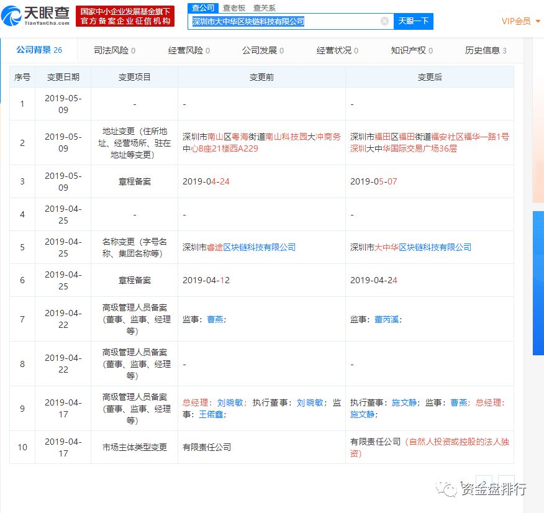Screen dimensions: 544x513
Task: Open supervisor 曹燕 link in row 7
Action: tap(215, 319)
